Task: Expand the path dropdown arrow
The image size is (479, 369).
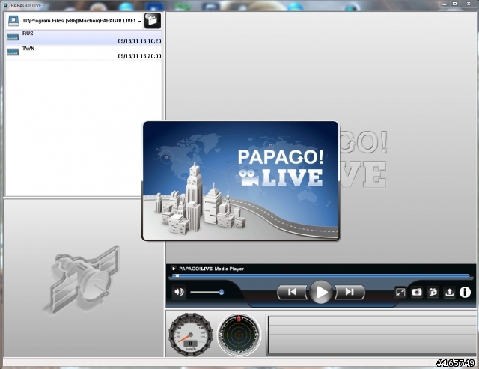Action: tap(140, 22)
